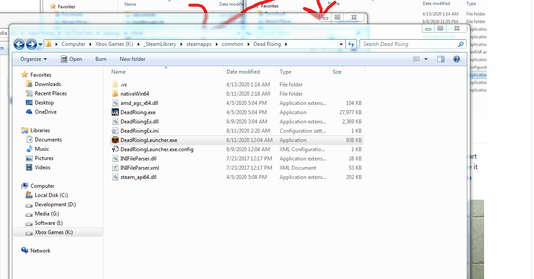
Task: Click 4/13/2020 1:14 AM date of .vs folder
Action: point(248,85)
